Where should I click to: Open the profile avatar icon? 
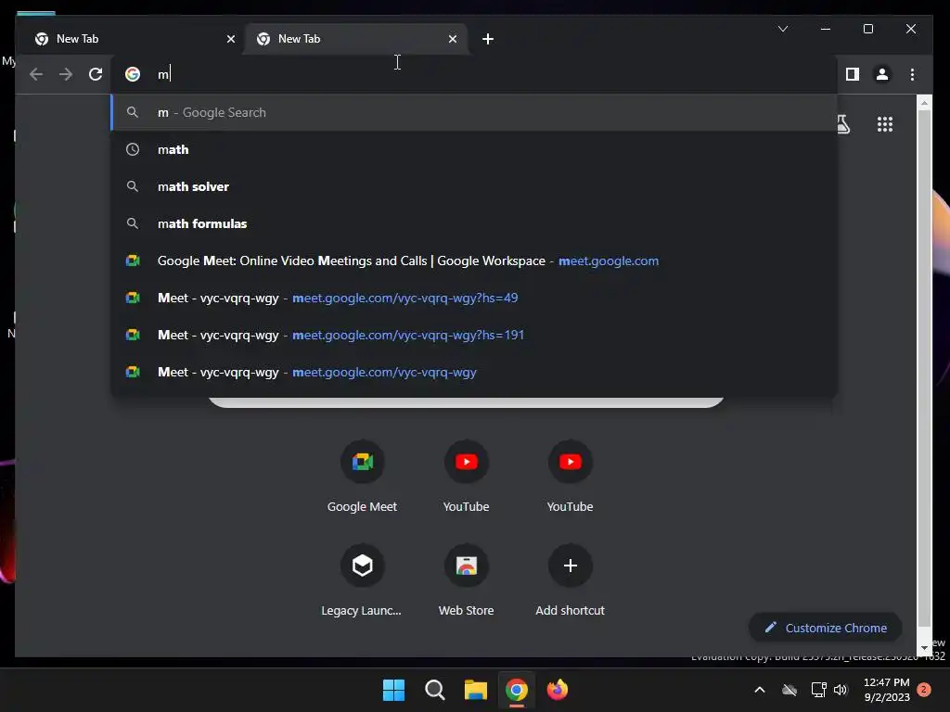coord(882,74)
